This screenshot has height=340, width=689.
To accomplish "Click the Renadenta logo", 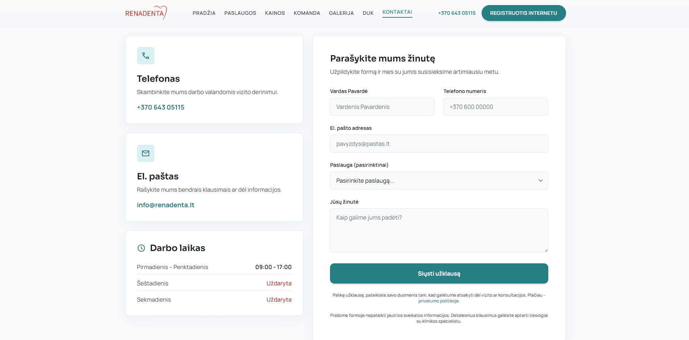I will (x=146, y=13).
